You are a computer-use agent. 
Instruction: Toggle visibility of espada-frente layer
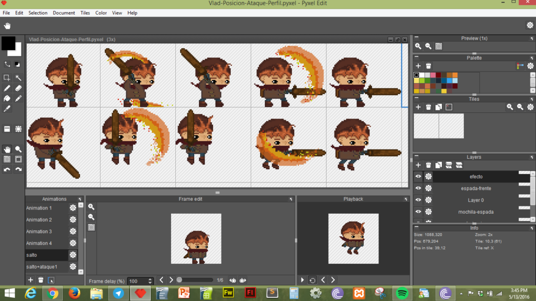[418, 188]
